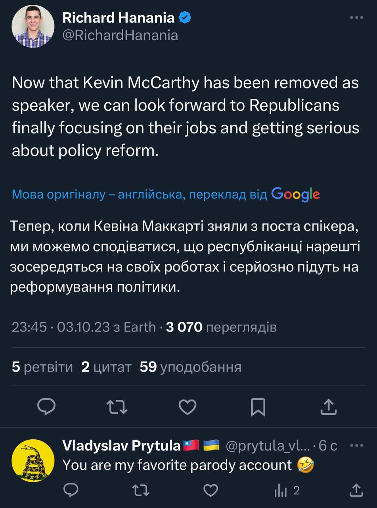Bookmark the main tweet
The width and height of the screenshot is (377, 508).
click(x=258, y=406)
